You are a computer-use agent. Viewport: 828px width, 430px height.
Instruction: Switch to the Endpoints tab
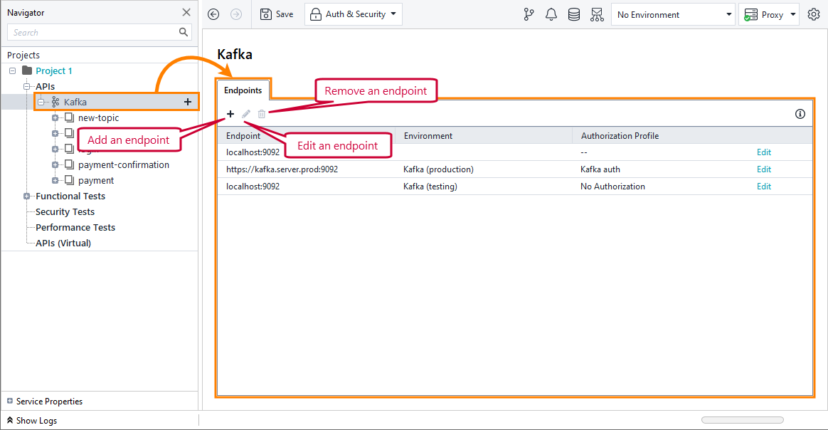[243, 90]
